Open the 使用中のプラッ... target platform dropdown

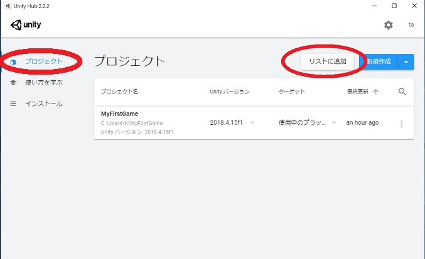pyautogui.click(x=307, y=122)
